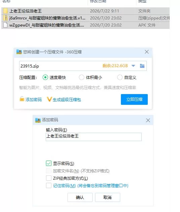Open the 记住密码(M) password manager link text
The image size is (180, 212).
coord(90,186)
